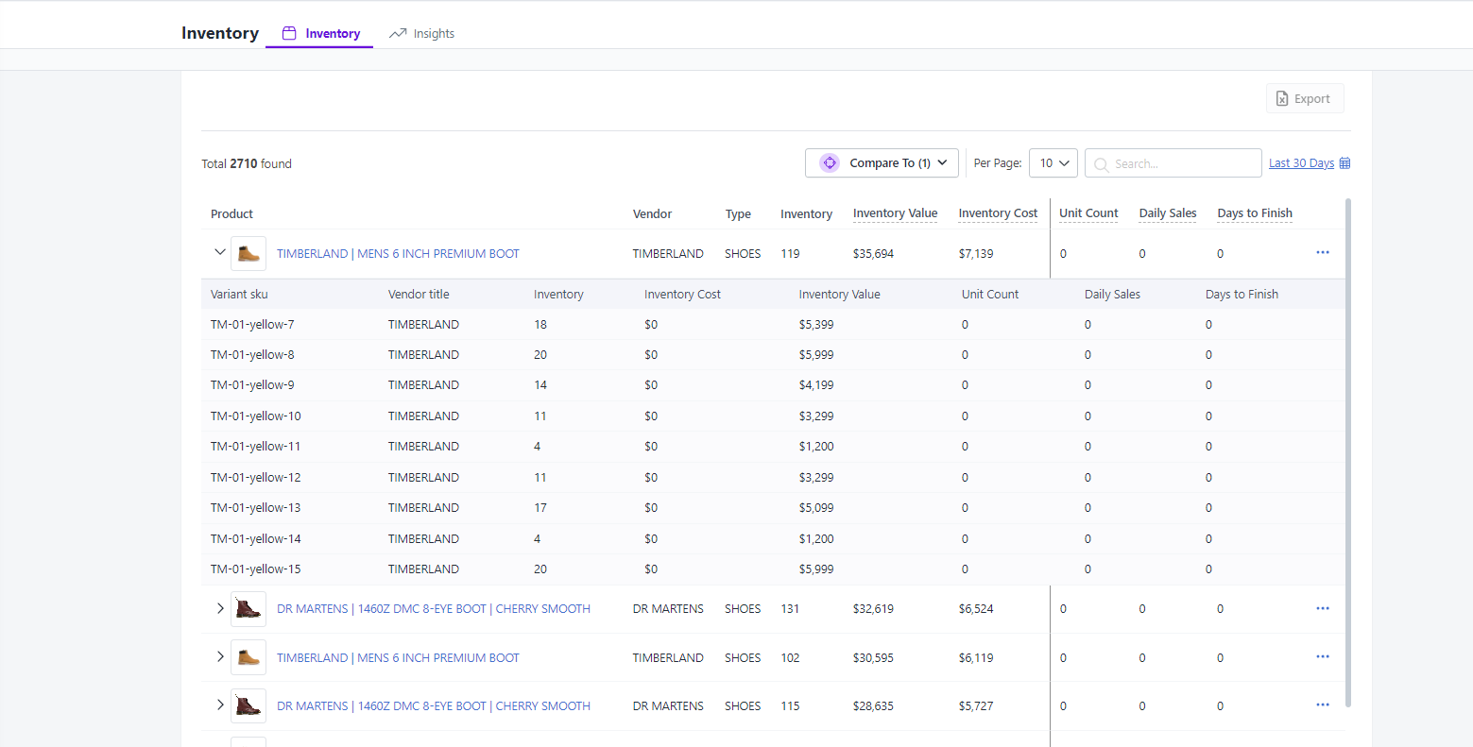Select variant TM-01-yellow-14
The image size is (1473, 747).
[x=256, y=538]
